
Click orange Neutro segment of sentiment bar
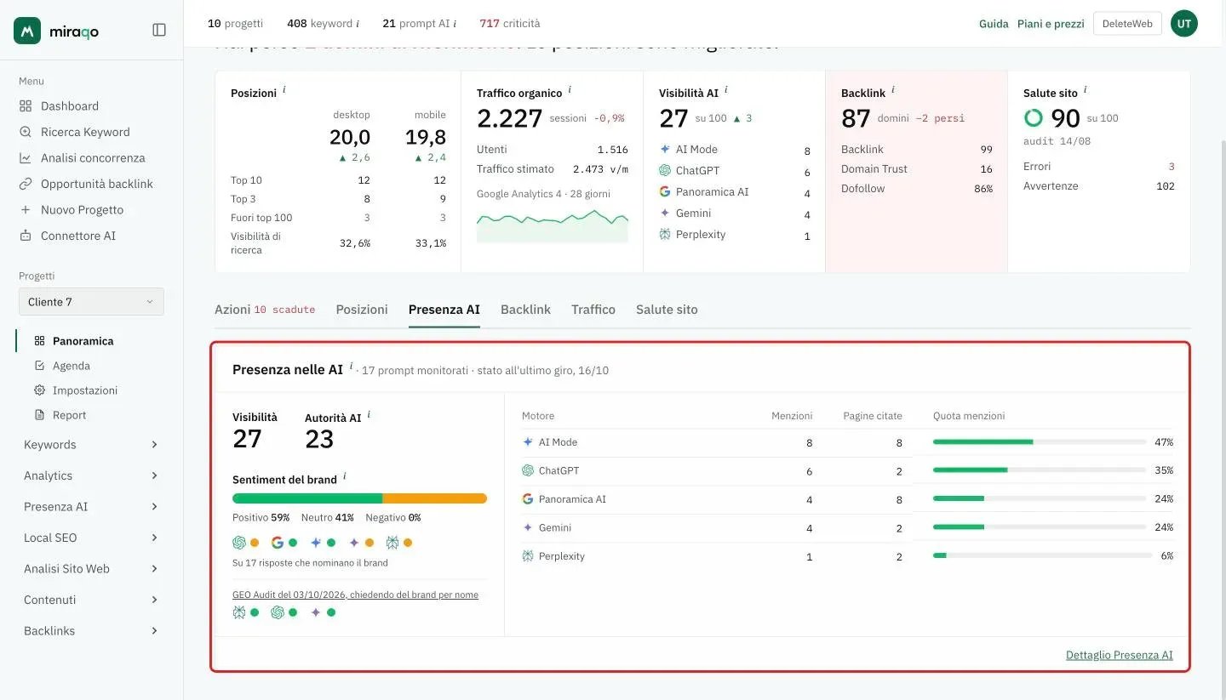[x=434, y=498]
